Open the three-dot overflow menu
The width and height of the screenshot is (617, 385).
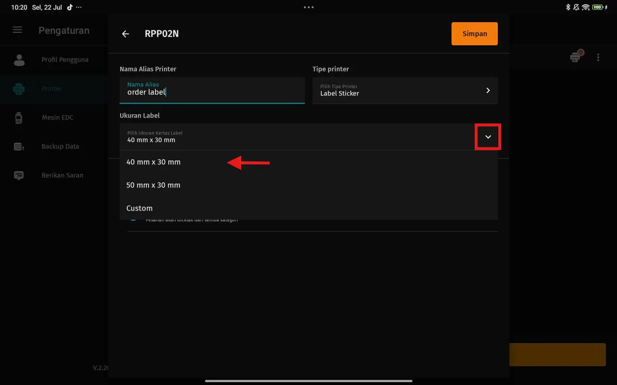pos(598,57)
